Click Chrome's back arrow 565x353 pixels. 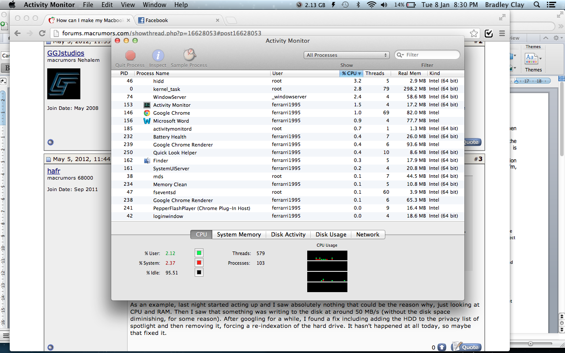(17, 33)
